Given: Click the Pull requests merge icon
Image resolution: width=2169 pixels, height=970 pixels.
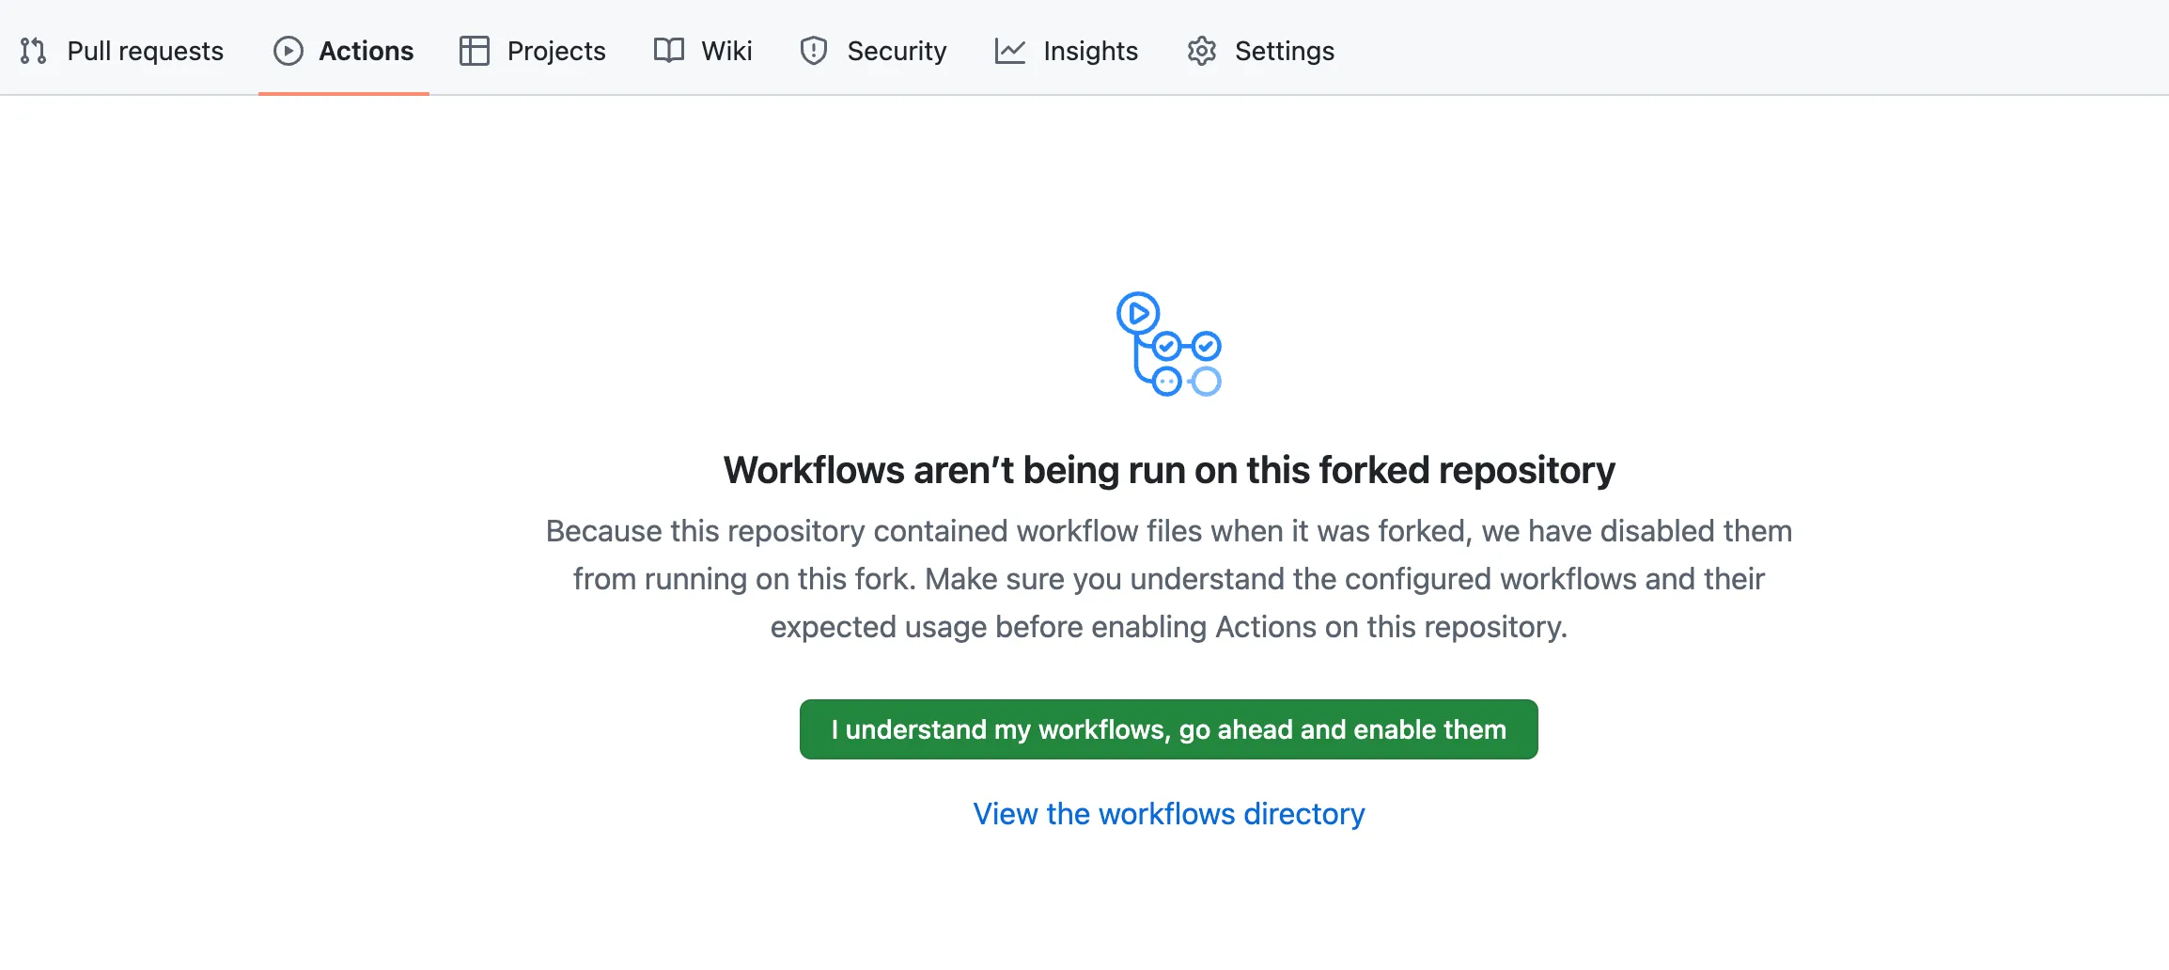Looking at the screenshot, I should (33, 51).
